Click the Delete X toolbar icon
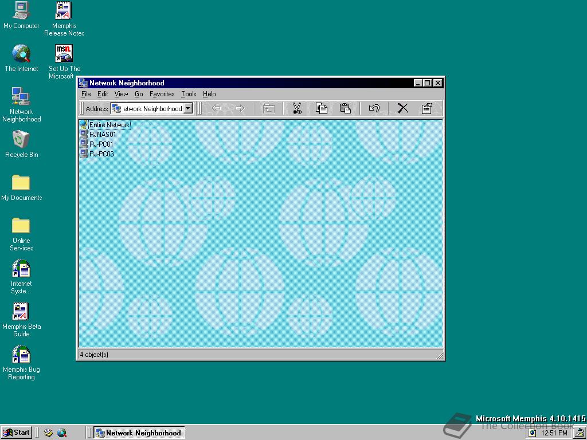This screenshot has height=440, width=587. point(403,108)
